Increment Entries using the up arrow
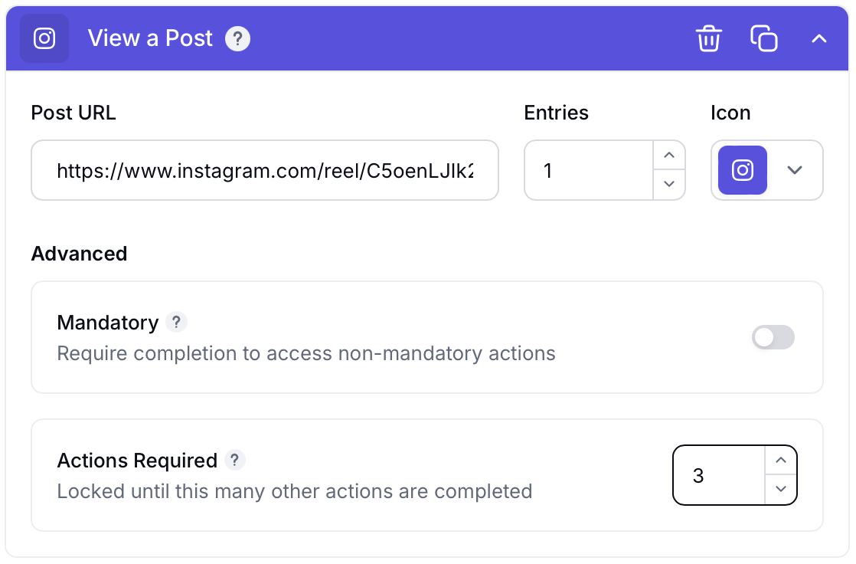The width and height of the screenshot is (856, 564). [668, 156]
